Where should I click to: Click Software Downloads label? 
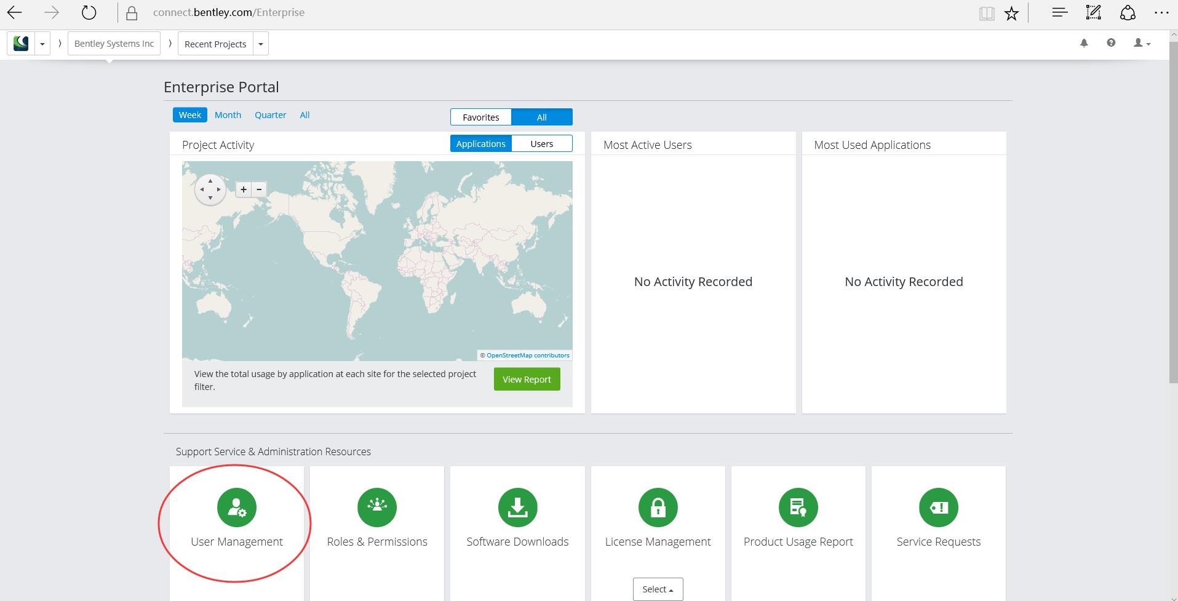(517, 541)
